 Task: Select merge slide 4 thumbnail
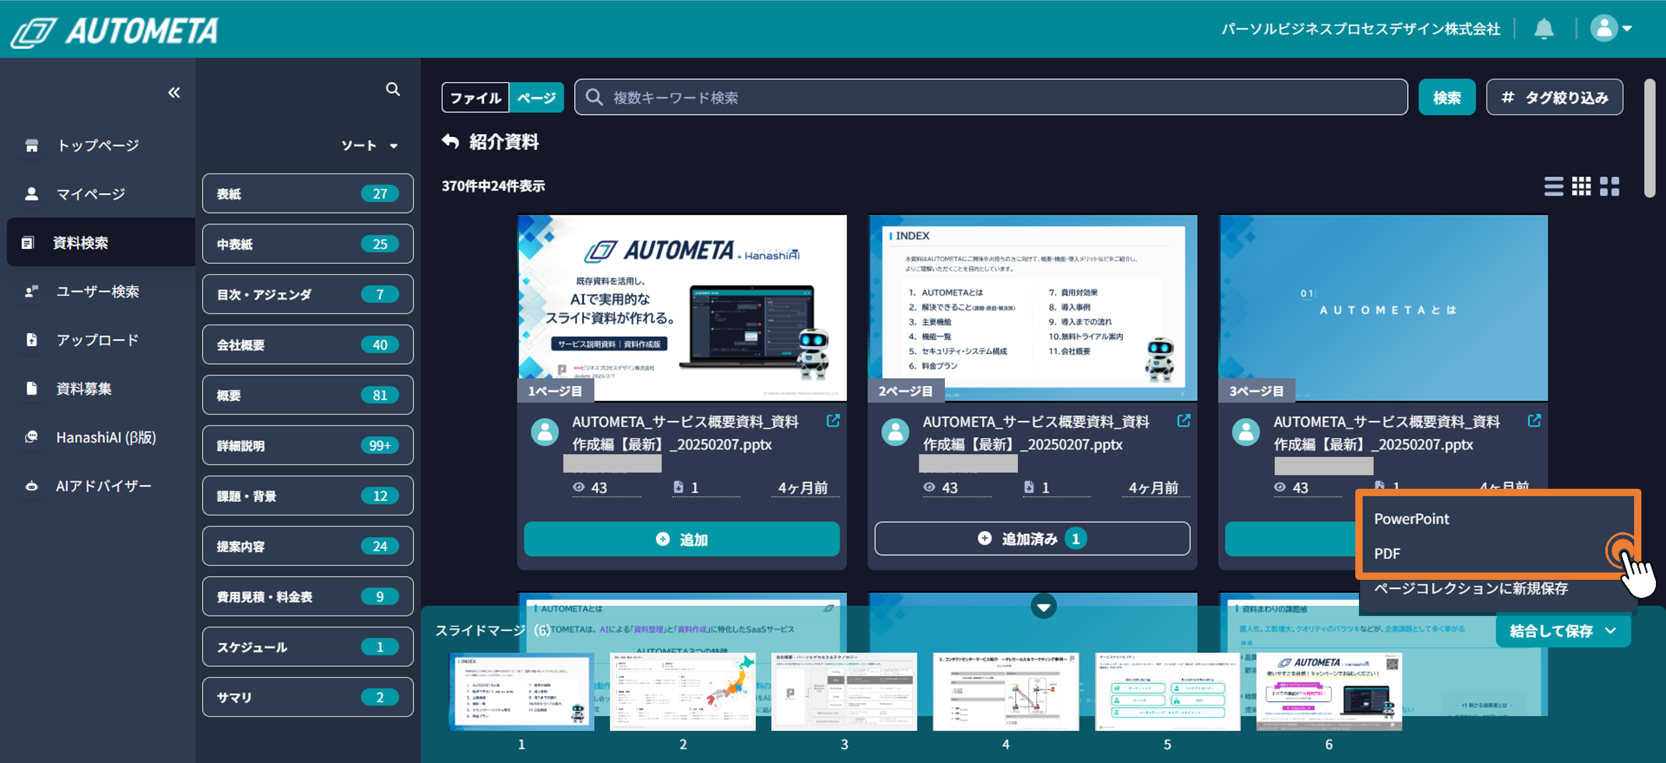point(1006,692)
